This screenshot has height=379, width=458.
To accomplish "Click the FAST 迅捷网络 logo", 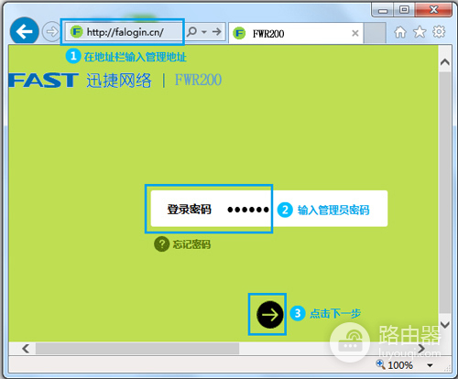I will pyautogui.click(x=80, y=81).
